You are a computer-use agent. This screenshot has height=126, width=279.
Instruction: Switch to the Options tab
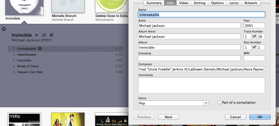[x=217, y=3]
